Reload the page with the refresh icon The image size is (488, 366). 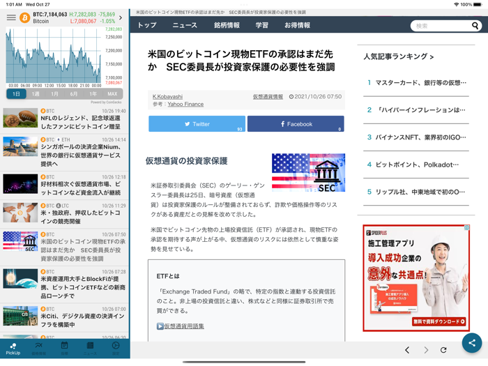(443, 350)
